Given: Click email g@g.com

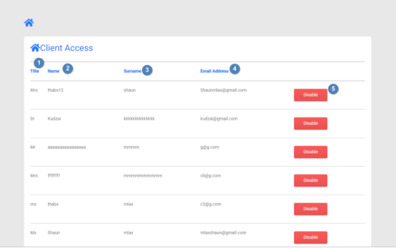Looking at the screenshot, I should pos(210,147).
